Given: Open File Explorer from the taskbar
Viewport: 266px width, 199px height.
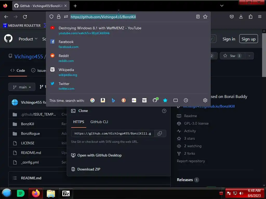Looking at the screenshot, I should pos(51,193).
